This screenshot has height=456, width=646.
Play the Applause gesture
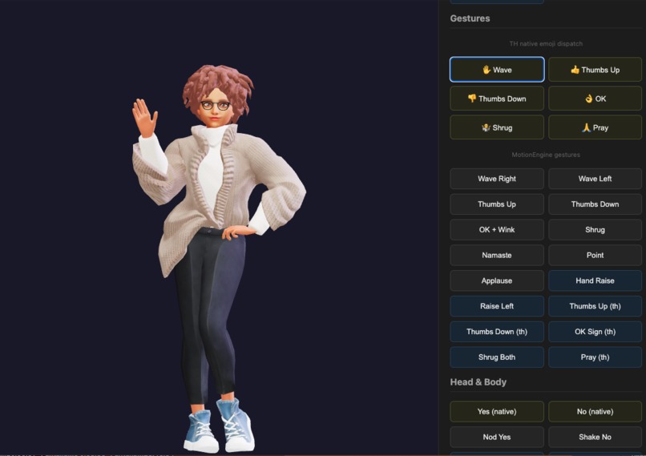click(x=497, y=281)
